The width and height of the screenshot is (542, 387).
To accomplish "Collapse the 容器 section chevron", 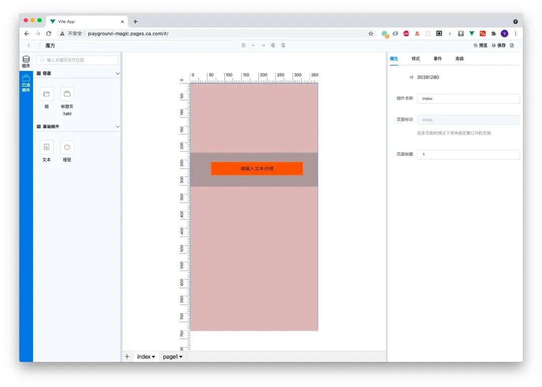I will pos(117,74).
